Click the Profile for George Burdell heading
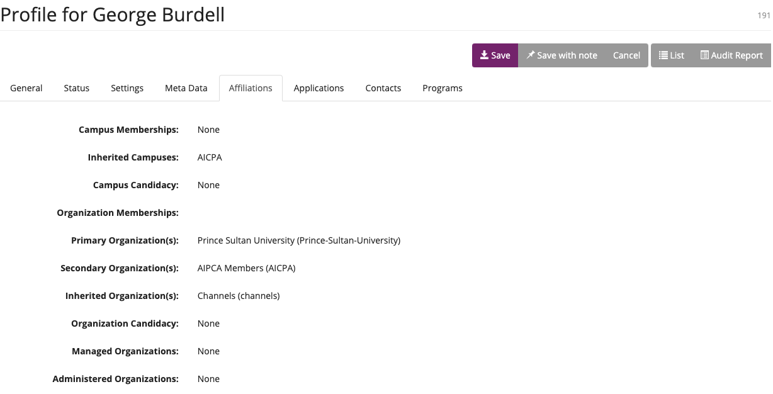The width and height of the screenshot is (773, 394). [x=113, y=14]
